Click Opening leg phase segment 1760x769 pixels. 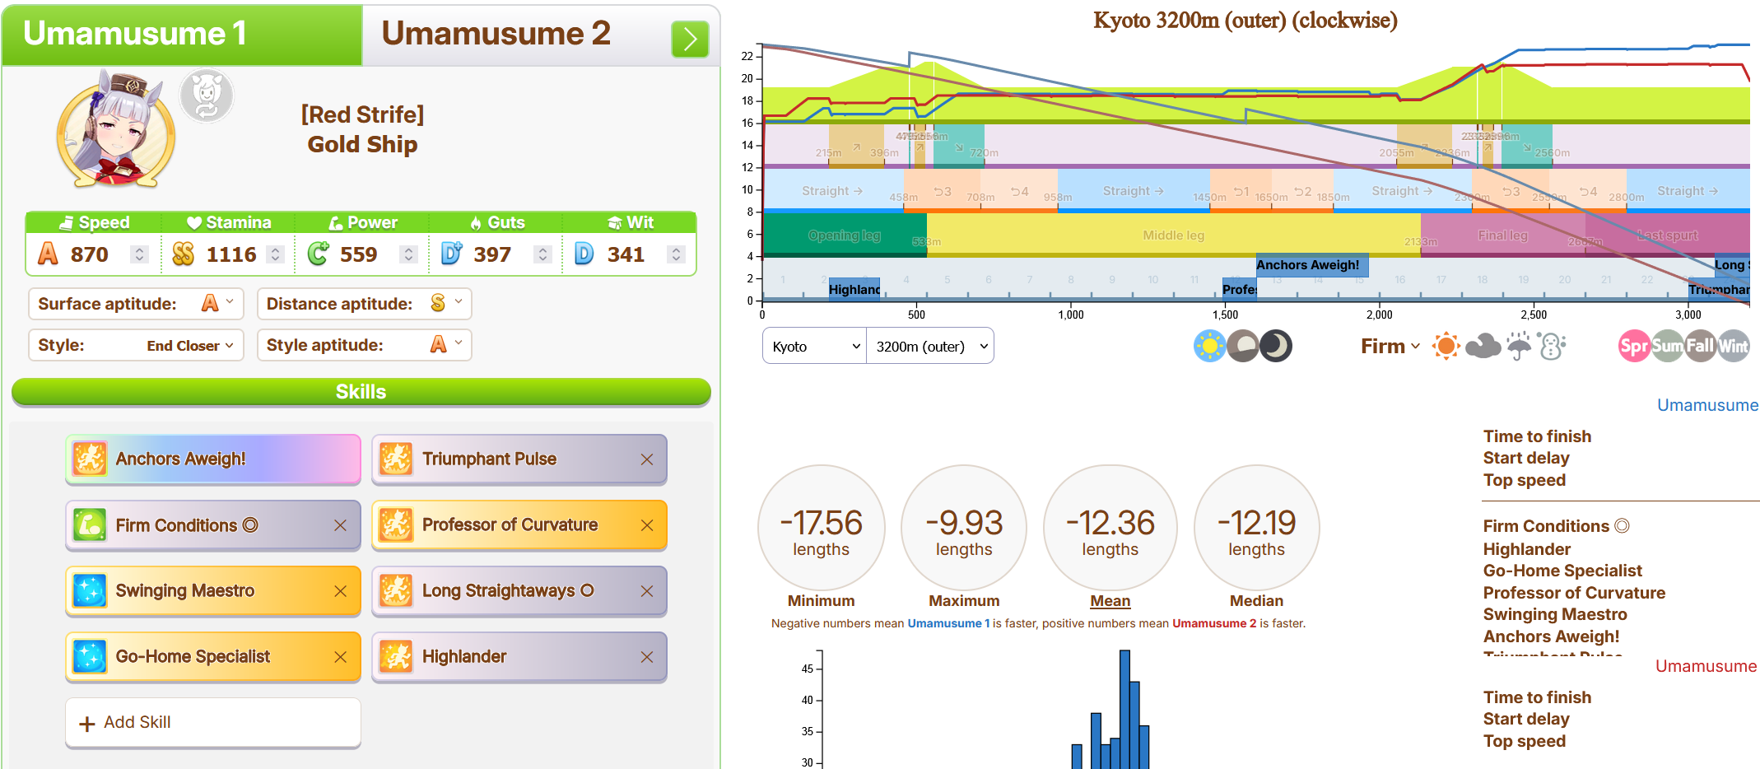point(845,235)
